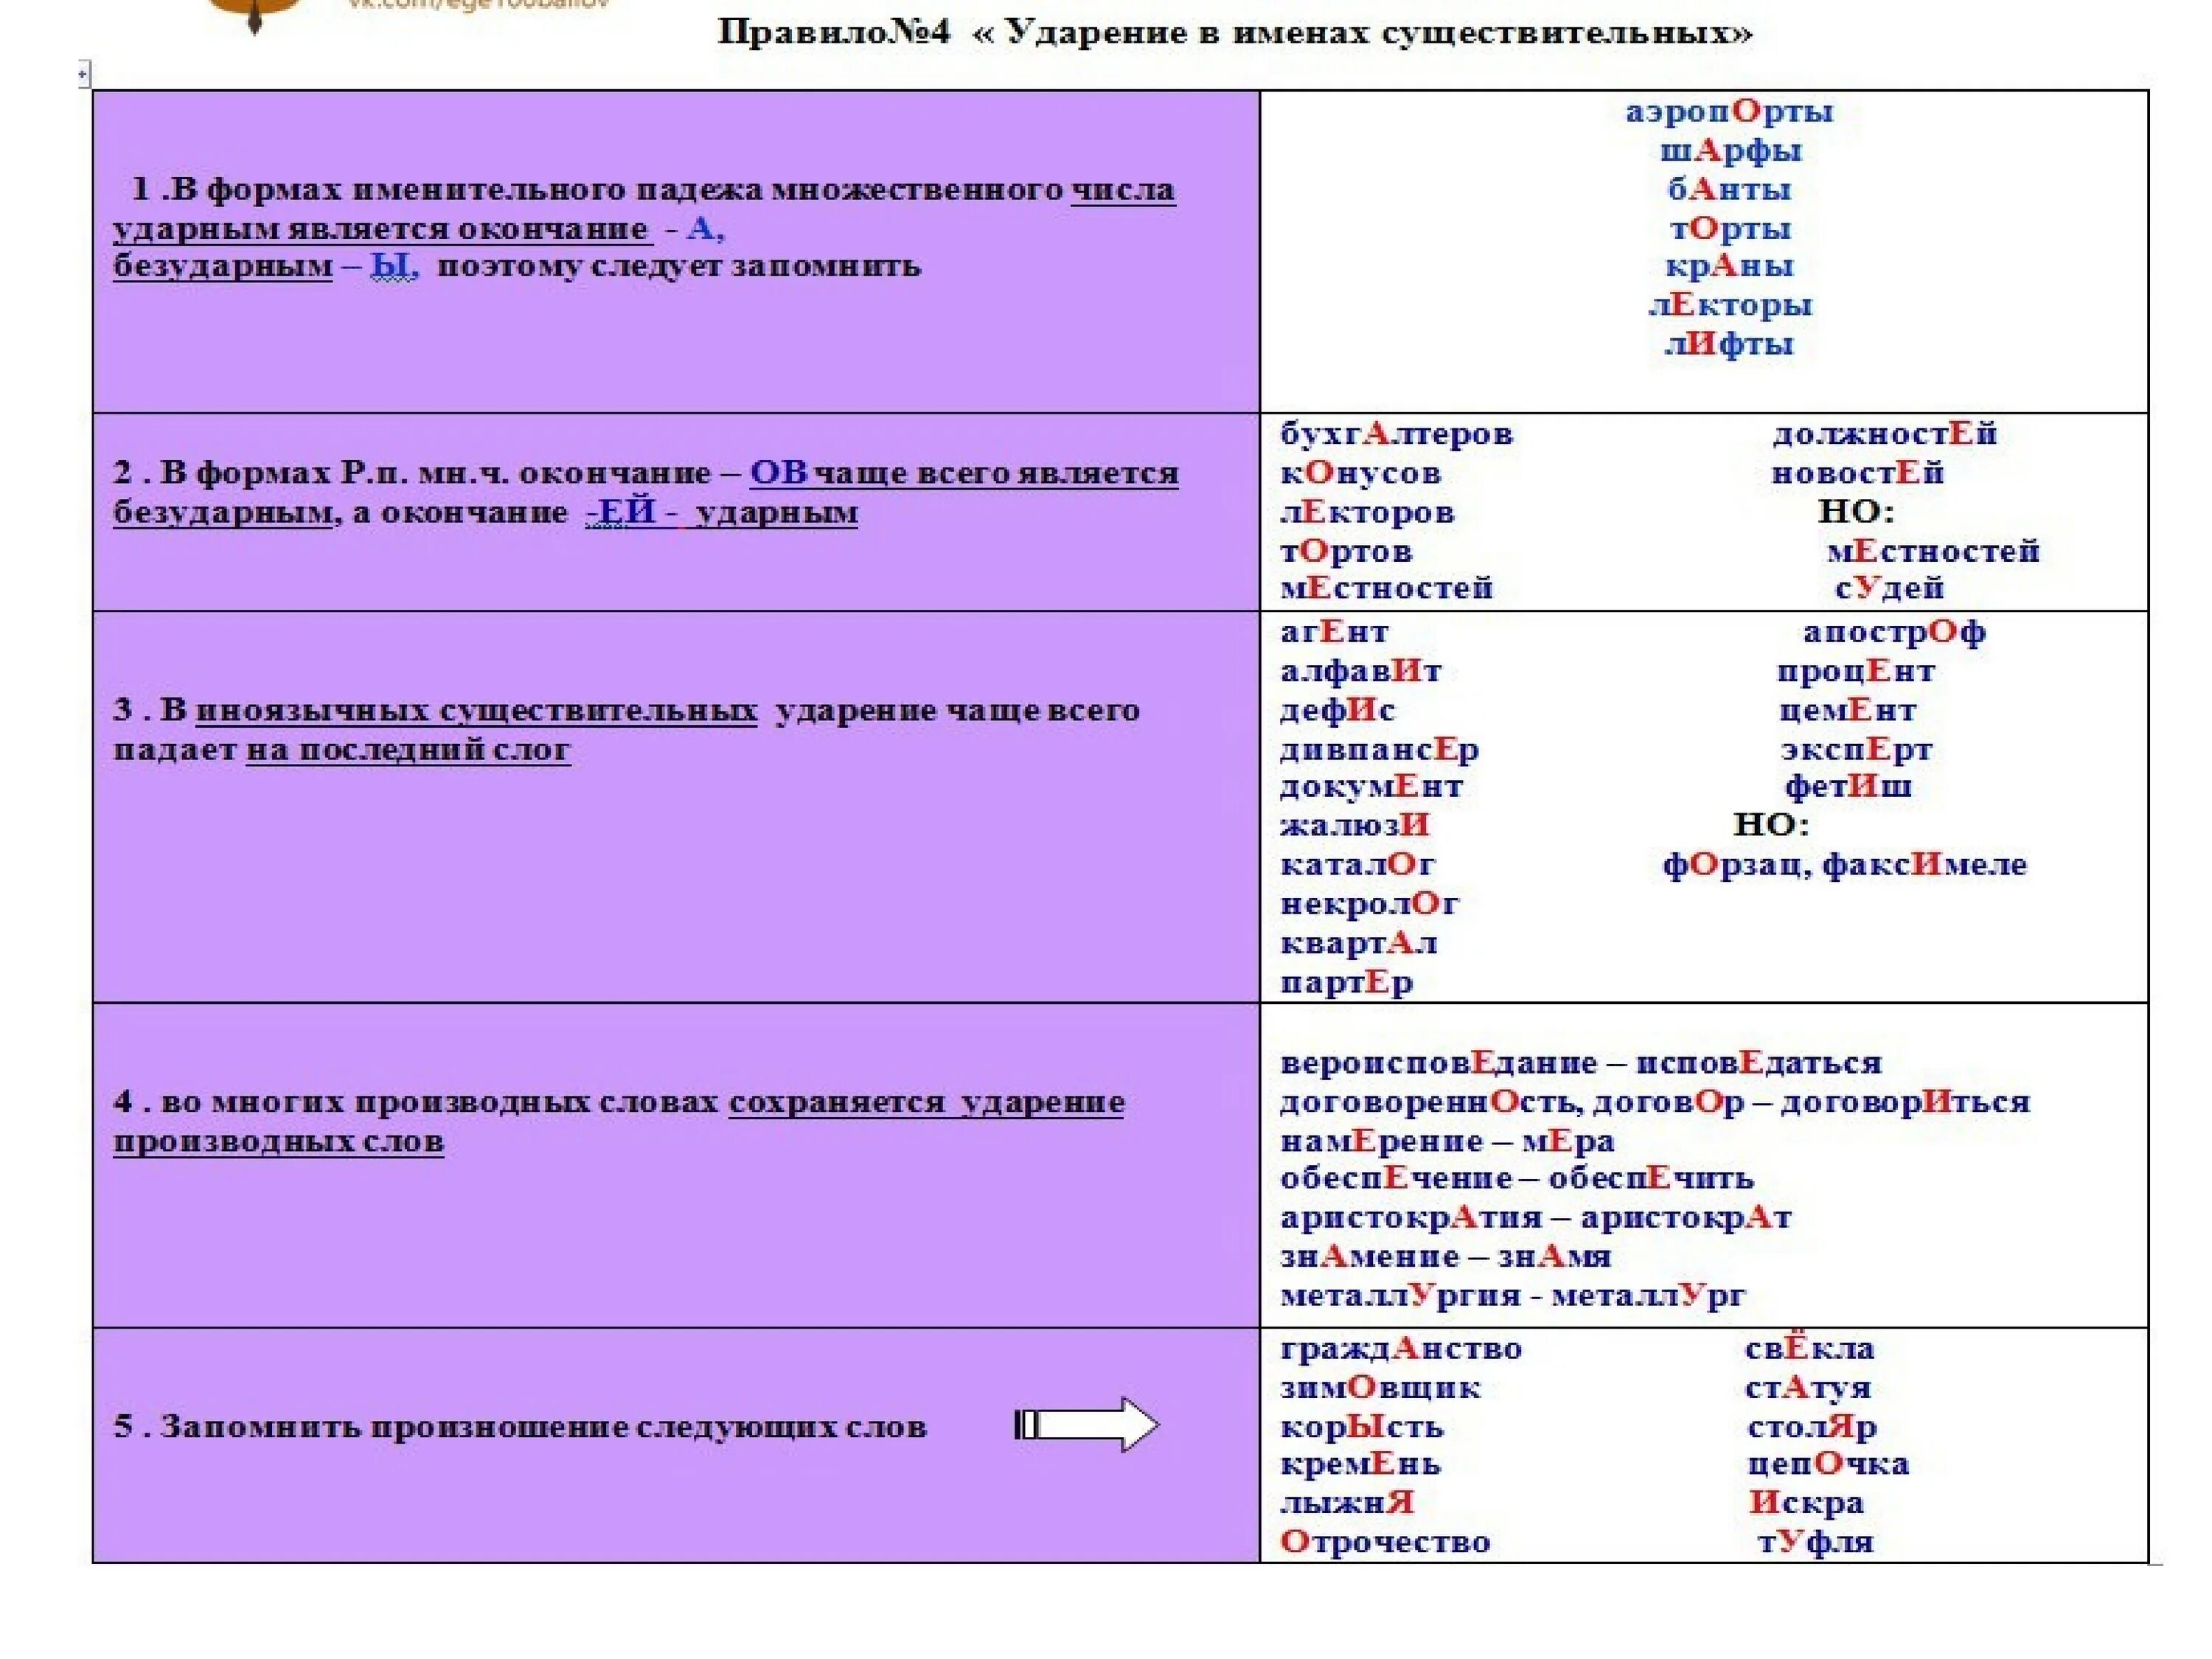This screenshot has width=2212, height=1659.
Task: Click the word 'Искра'
Action: (1806, 1503)
